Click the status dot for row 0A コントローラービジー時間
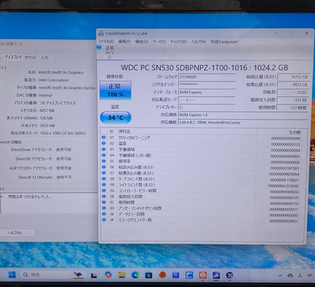 tap(104, 191)
